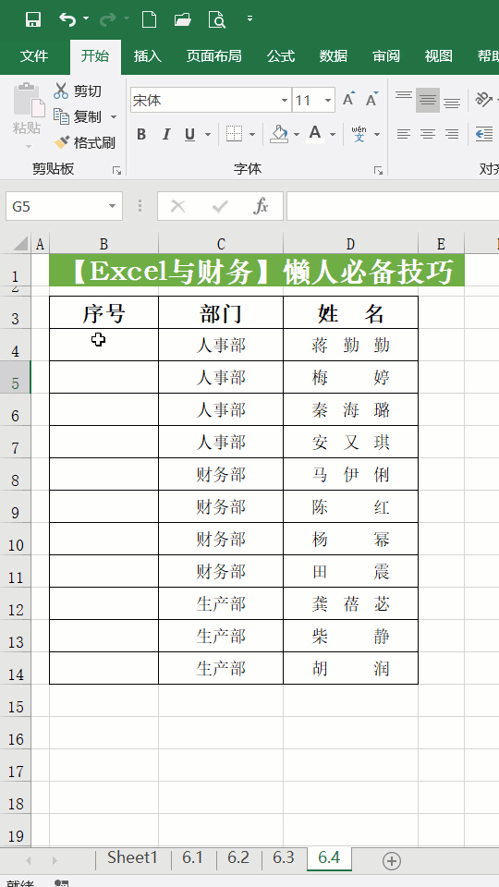
Task: Click the 剪切 cut button
Action: pos(78,91)
